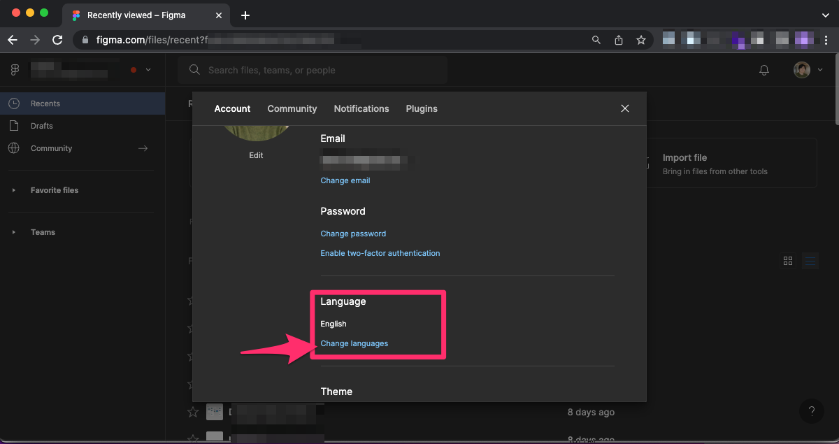Expand the Teams section

click(x=13, y=232)
